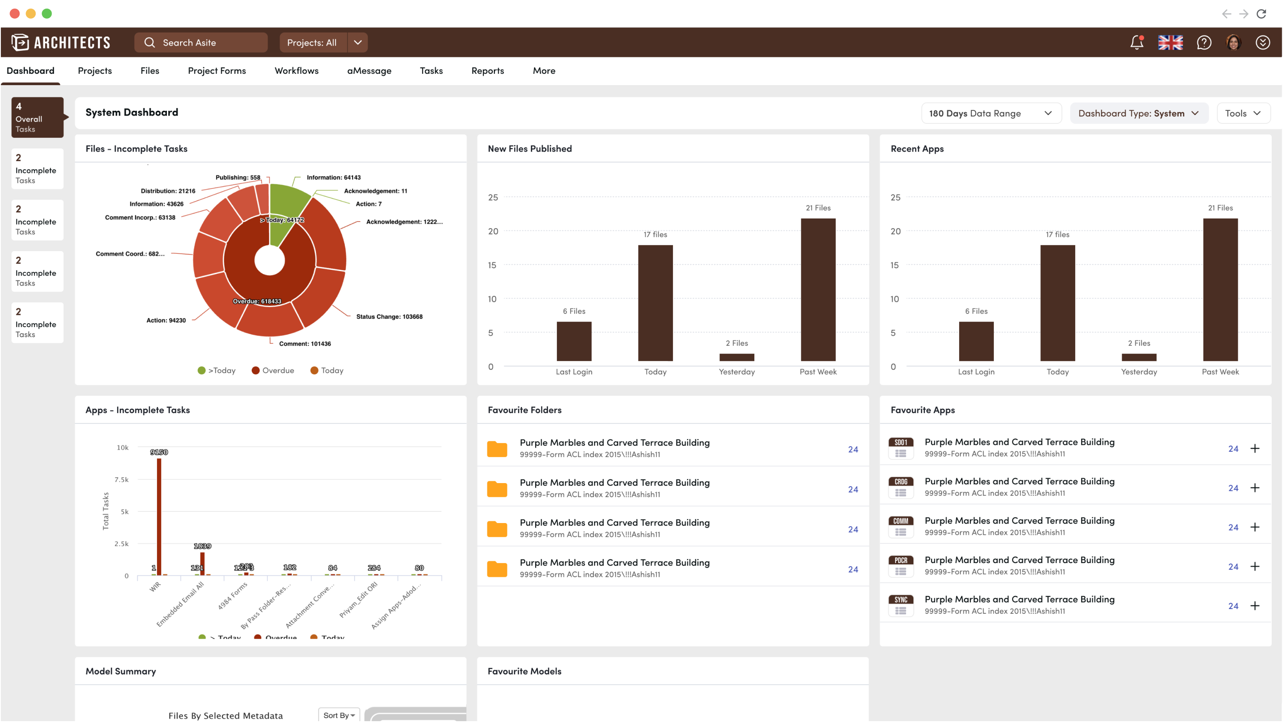Toggle Overdue legend in Files Incomplete Tasks
This screenshot has height=722, width=1283.
[x=273, y=370]
